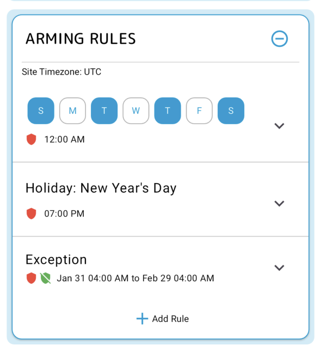The height and width of the screenshot is (352, 320).
Task: Click the green disarmed shield in Exception row
Action: pos(45,278)
